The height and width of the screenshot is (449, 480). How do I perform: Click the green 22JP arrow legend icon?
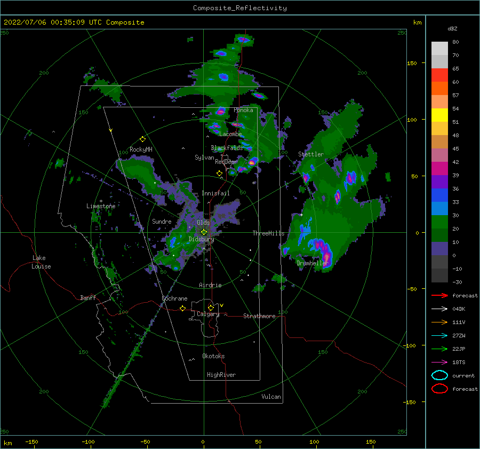tap(439, 349)
